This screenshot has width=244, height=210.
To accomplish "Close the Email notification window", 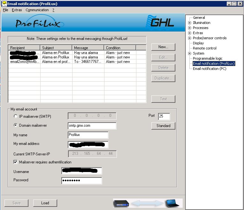I will point(240,4).
